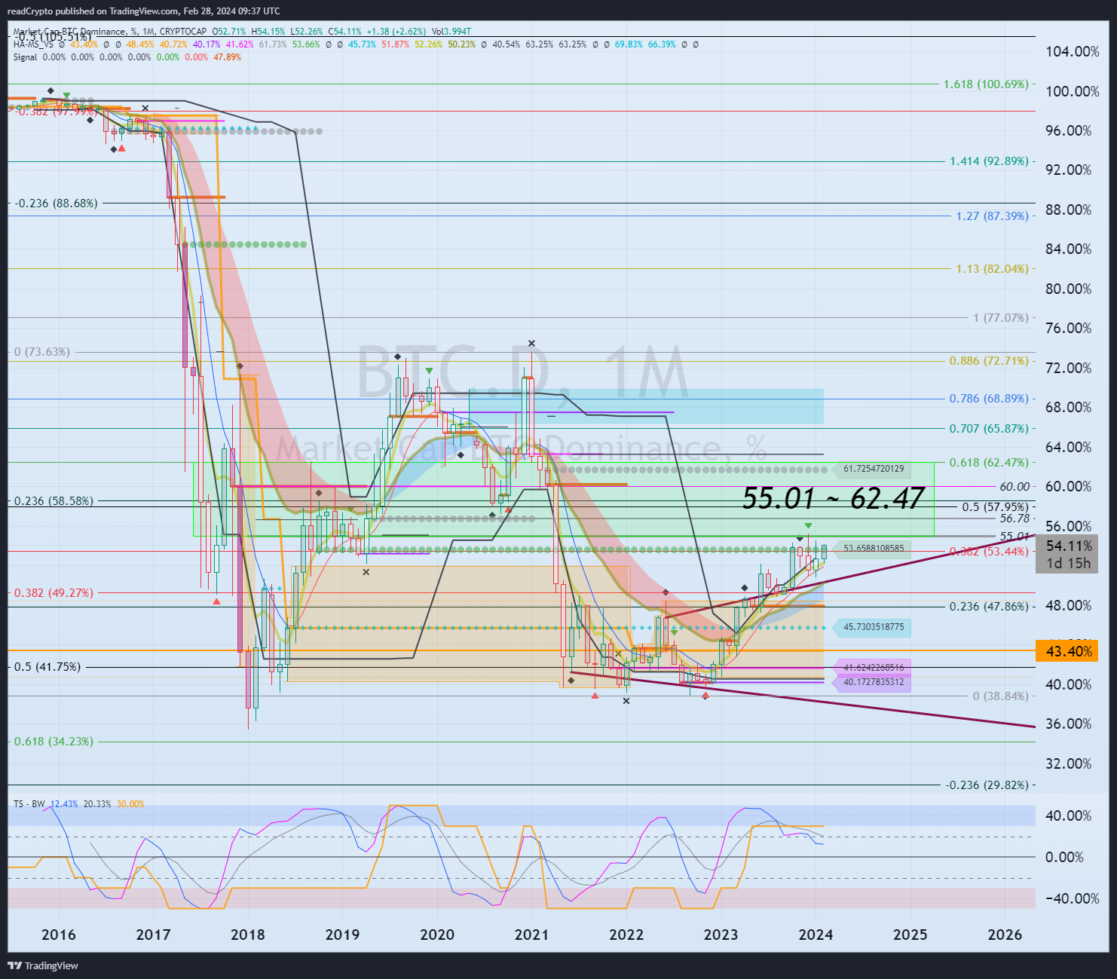
Task: Click the 2022 label on time axis
Action: tap(626, 935)
